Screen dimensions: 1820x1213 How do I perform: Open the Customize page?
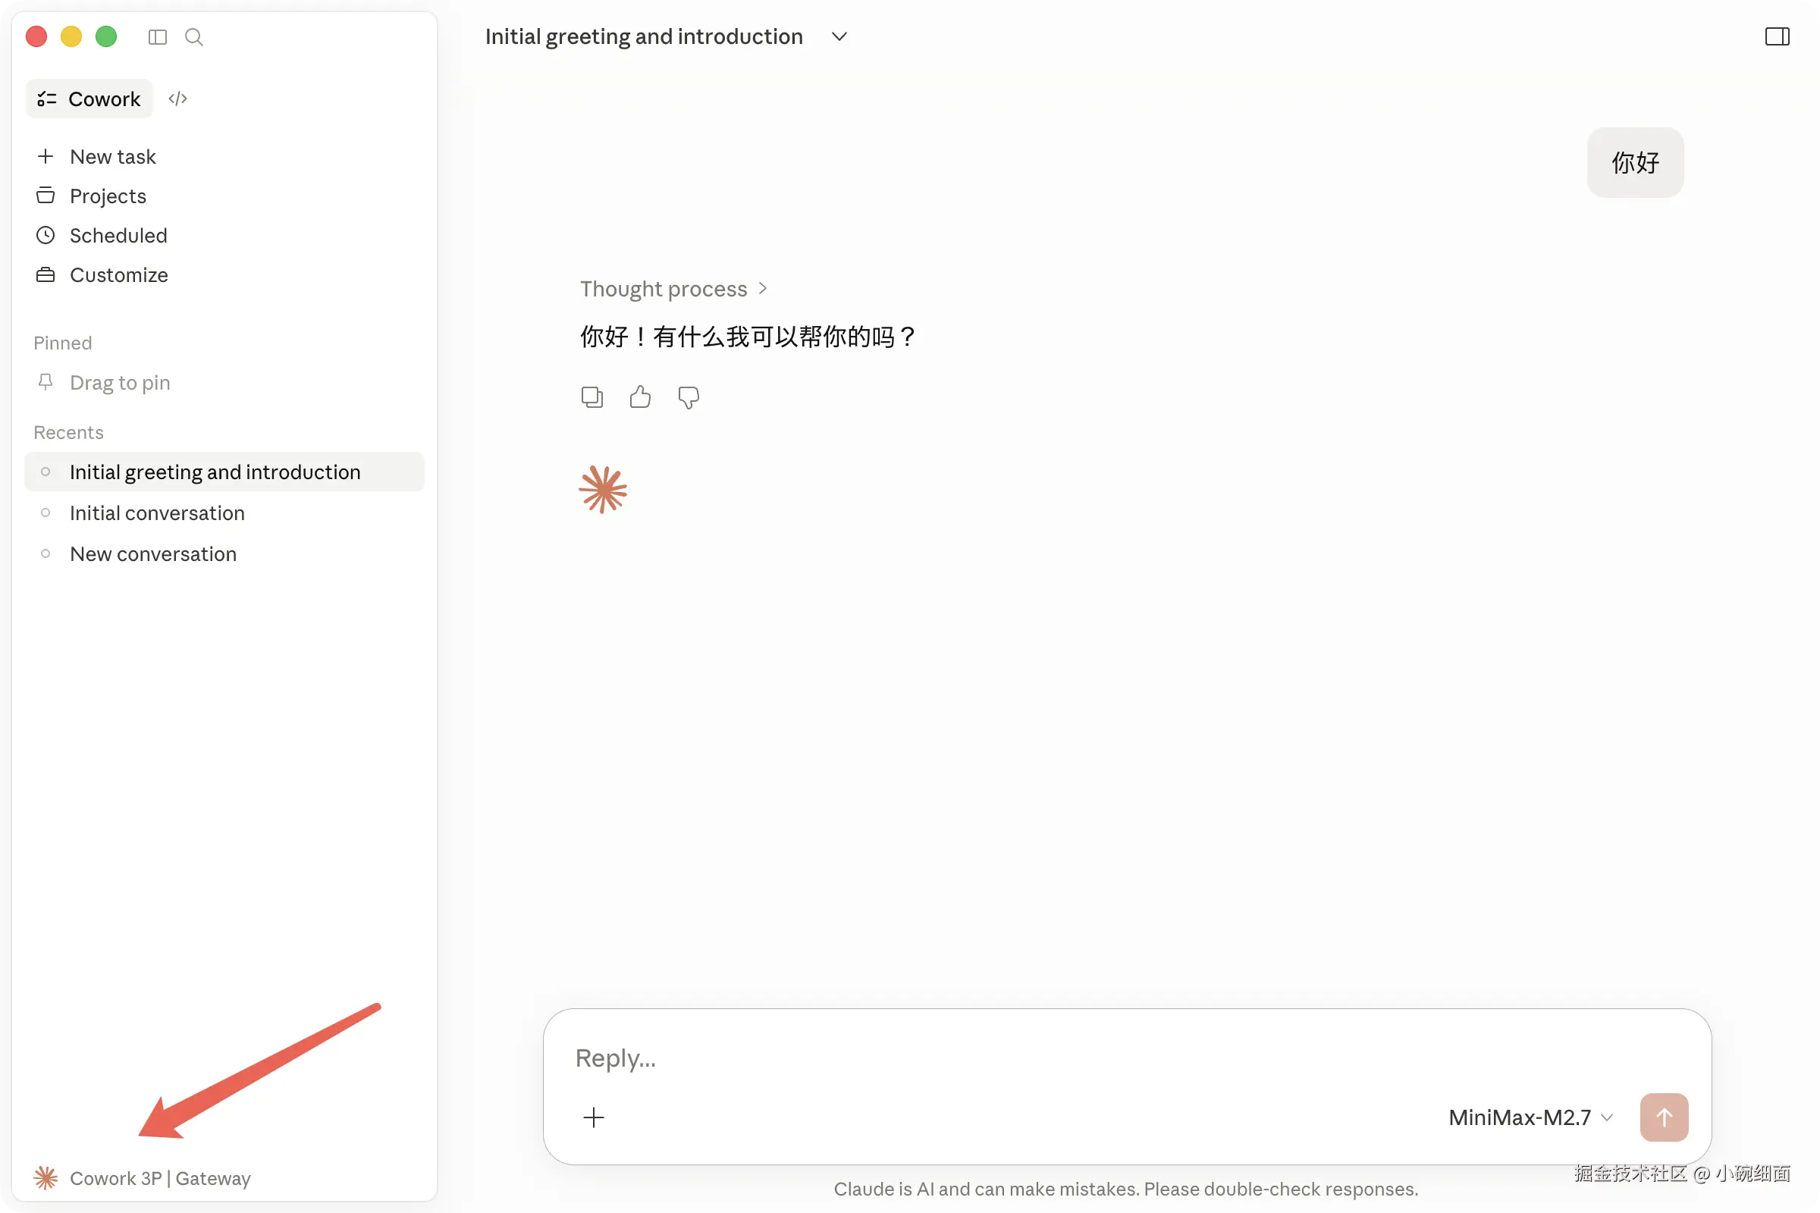(x=118, y=275)
